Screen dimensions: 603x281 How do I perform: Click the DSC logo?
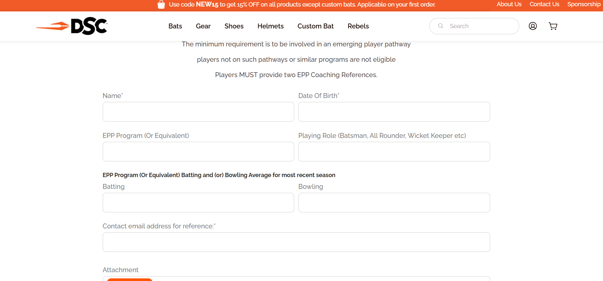point(71,26)
